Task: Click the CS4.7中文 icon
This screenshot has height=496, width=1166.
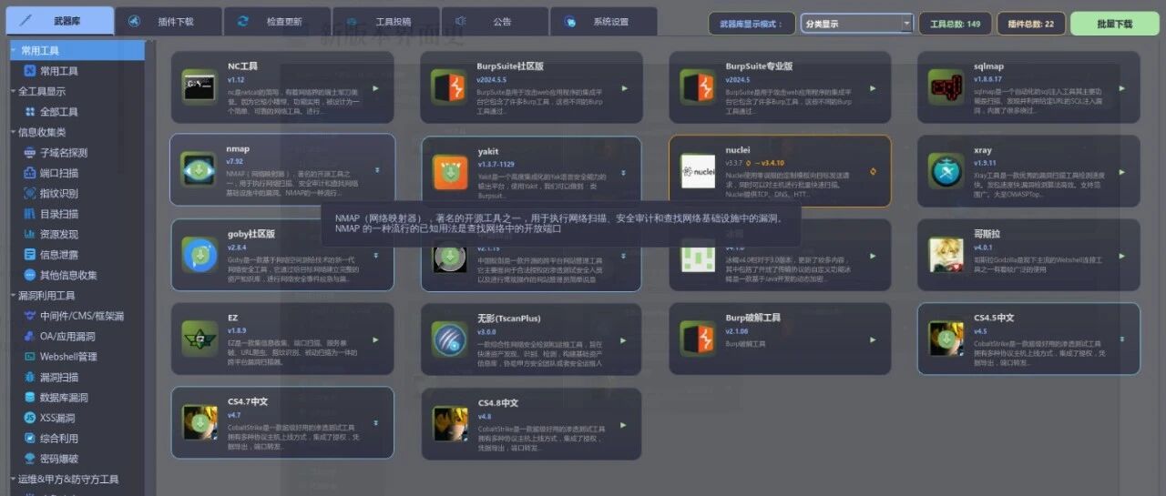Action: 199,423
